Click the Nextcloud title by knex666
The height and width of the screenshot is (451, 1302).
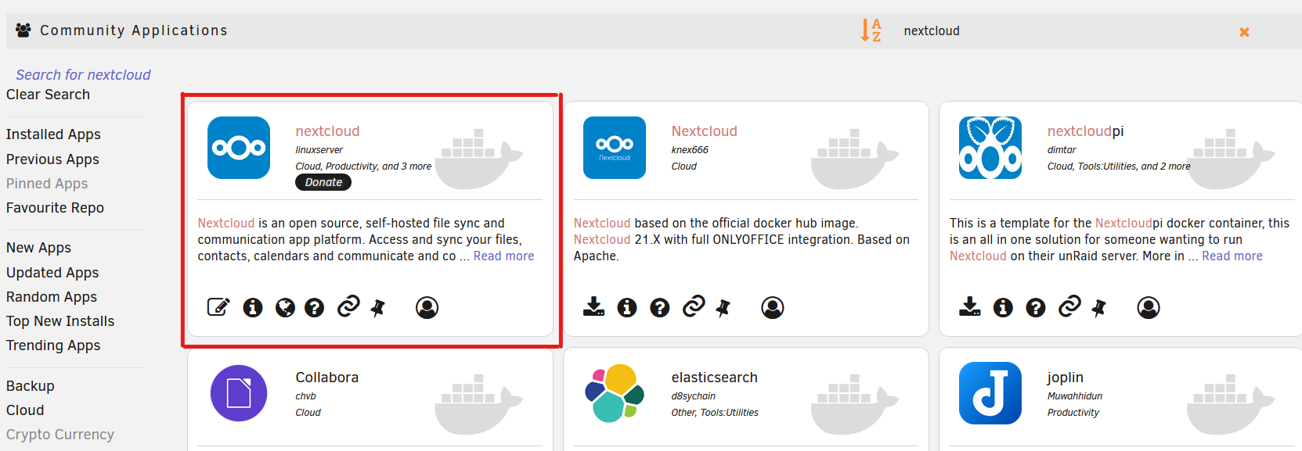(704, 131)
